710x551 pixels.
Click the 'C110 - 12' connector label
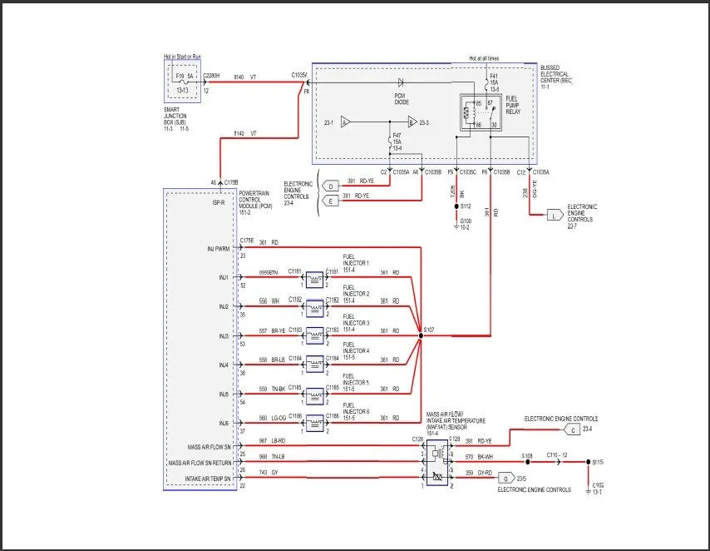pyautogui.click(x=556, y=454)
